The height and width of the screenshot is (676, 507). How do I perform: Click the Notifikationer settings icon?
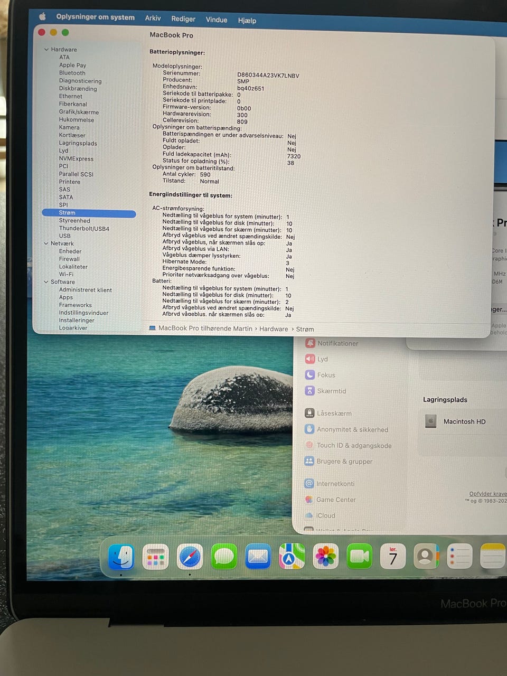point(310,343)
